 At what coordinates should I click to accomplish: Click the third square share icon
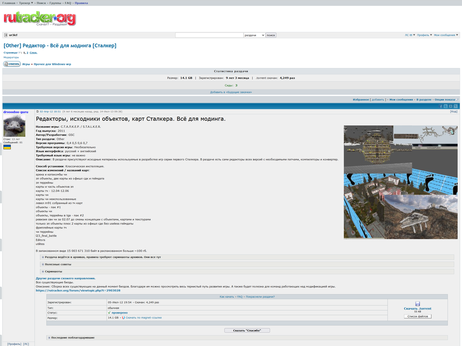click(x=450, y=106)
